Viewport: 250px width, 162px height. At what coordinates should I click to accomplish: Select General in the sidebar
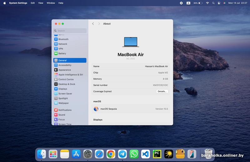[70, 60]
